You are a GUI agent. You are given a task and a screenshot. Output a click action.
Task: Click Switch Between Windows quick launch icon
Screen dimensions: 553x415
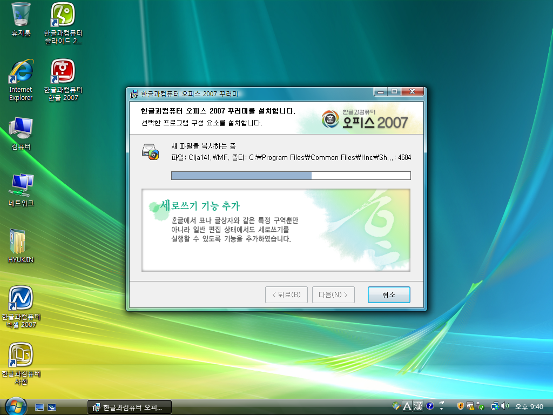click(52, 407)
